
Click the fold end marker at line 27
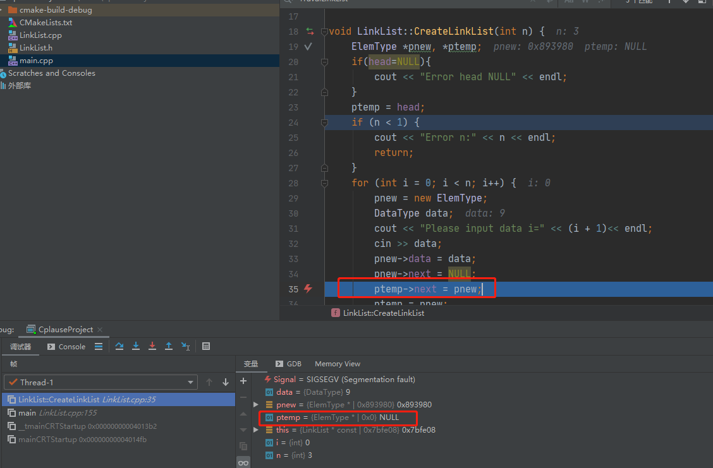pyautogui.click(x=324, y=168)
